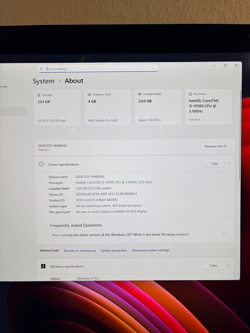Select the Product ID value 00355-60745-69660-AAOEM
250x333 pixels.
click(x=97, y=200)
